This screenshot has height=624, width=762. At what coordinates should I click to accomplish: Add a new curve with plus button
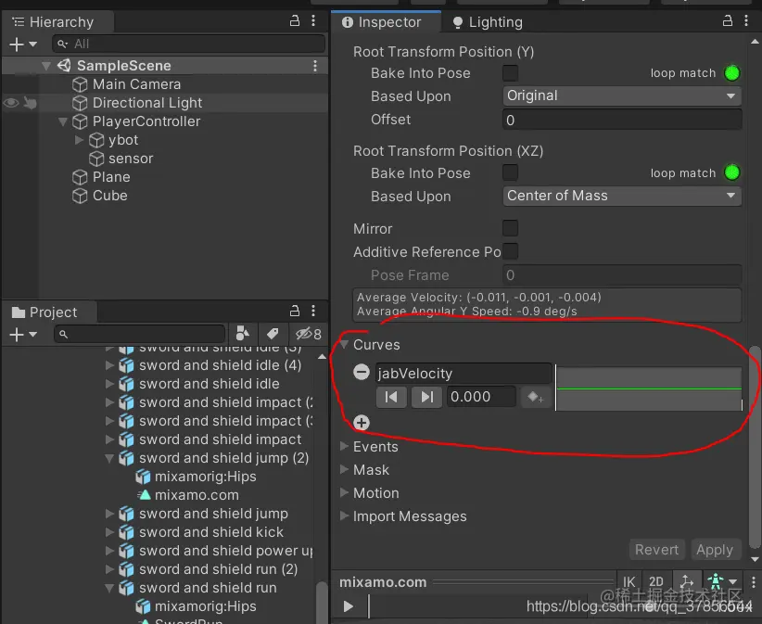pyautogui.click(x=362, y=422)
